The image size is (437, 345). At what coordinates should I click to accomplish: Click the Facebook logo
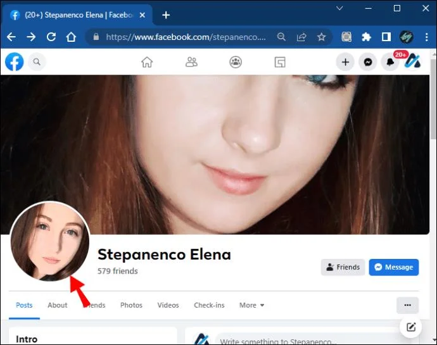click(x=15, y=61)
